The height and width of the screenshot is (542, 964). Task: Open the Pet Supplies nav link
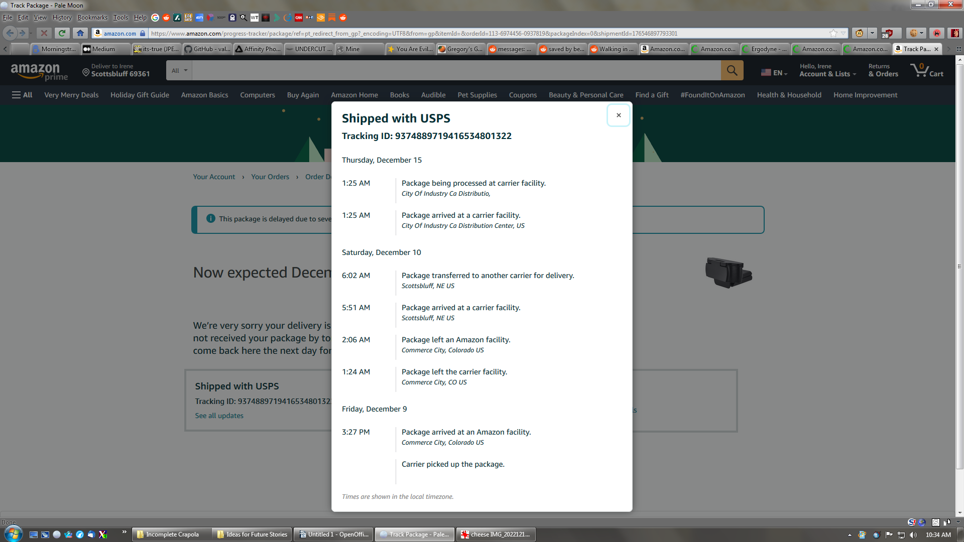click(x=477, y=95)
